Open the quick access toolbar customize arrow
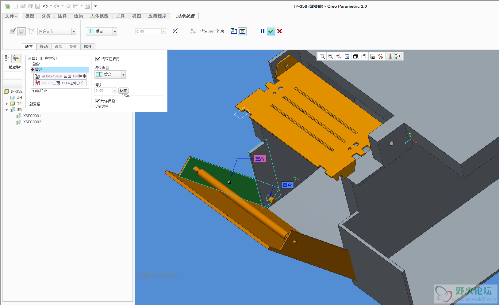Viewport: 499px width, 305px height. (x=95, y=6)
